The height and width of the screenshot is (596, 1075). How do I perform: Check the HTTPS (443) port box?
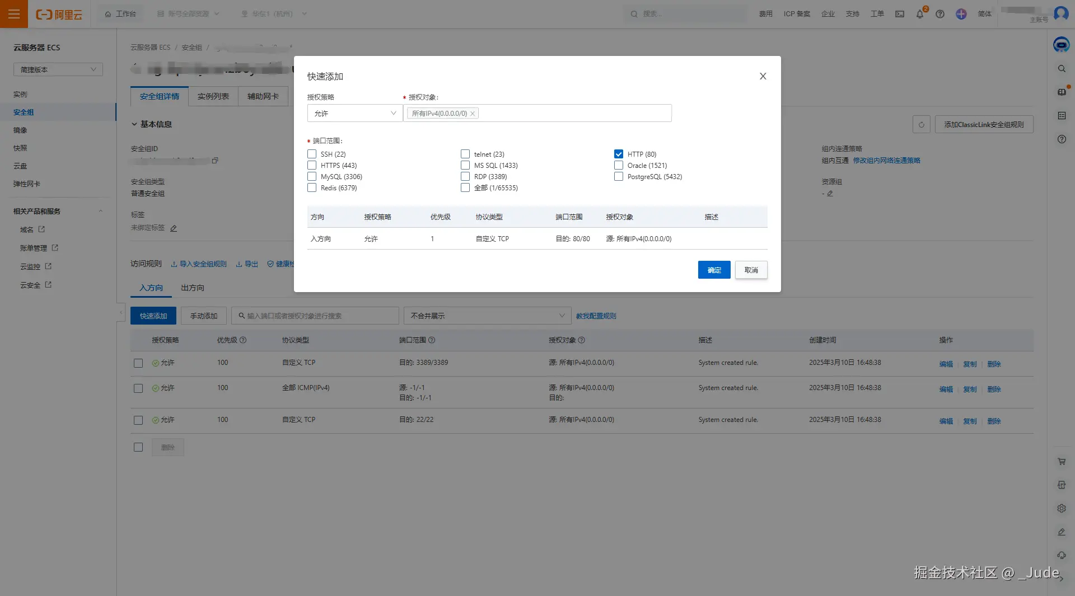[x=312, y=165]
